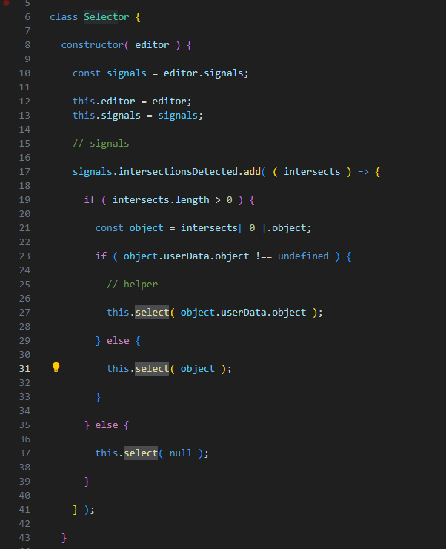Click object.userData.object argument on line 27
Image resolution: width=446 pixels, height=549 pixels.
243,313
